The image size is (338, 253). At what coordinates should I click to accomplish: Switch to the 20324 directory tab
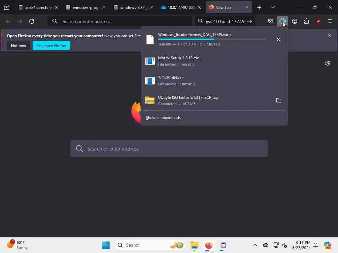tap(38, 7)
